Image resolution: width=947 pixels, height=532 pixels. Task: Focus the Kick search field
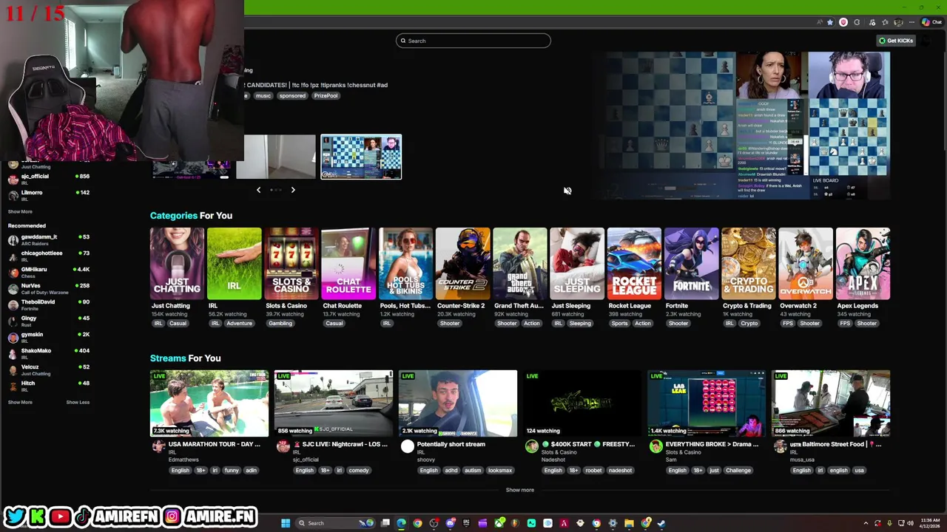click(473, 41)
